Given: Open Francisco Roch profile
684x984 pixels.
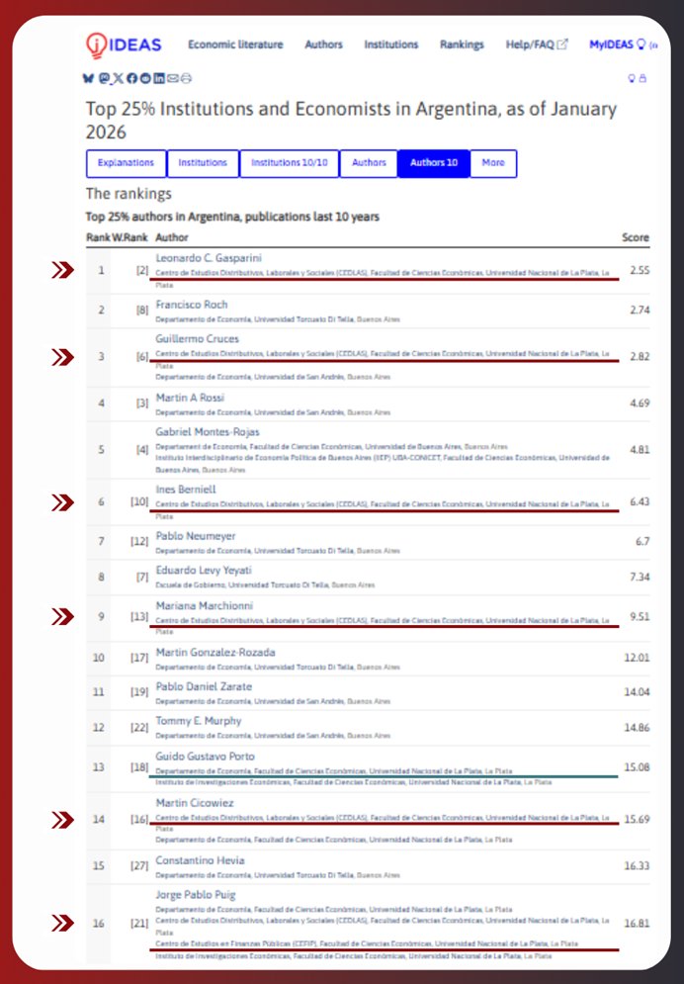Looking at the screenshot, I should [192, 305].
